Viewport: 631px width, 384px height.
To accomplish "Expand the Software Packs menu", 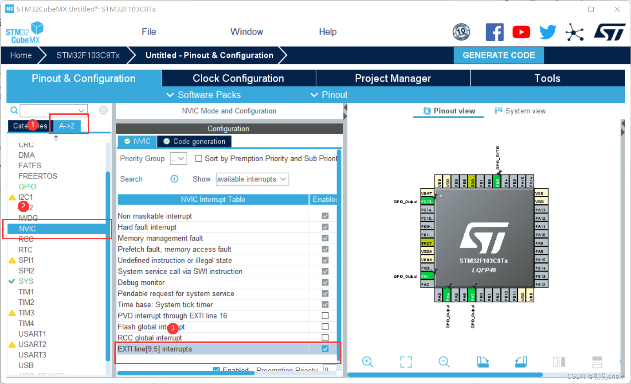I will coord(204,95).
